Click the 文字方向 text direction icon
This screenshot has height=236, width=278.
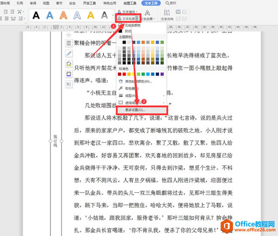click(167, 12)
